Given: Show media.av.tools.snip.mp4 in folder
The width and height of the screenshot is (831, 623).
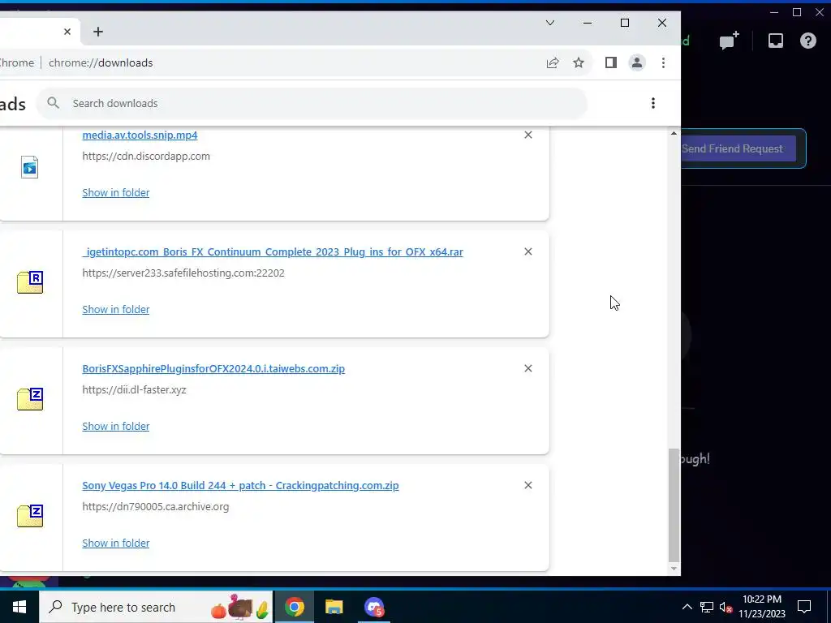Looking at the screenshot, I should (x=115, y=193).
